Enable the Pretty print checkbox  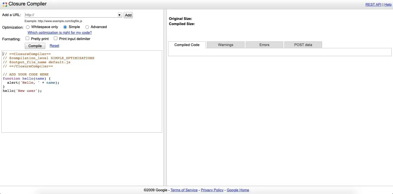pos(27,38)
